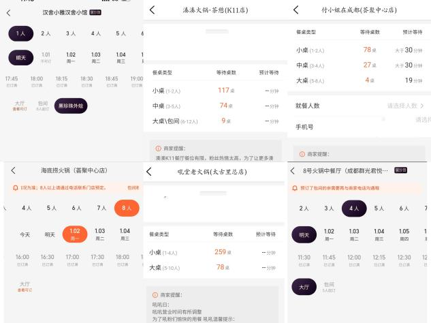431x323 pixels.
Task: Tap 小桌 (1-2人) row in 付小姐在成都
Action: (359, 50)
